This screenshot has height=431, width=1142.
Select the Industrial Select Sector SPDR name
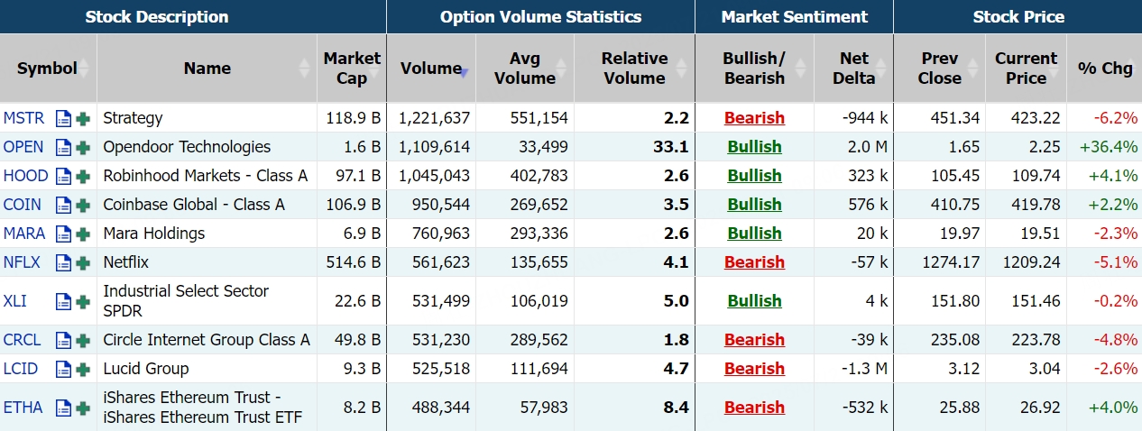(x=186, y=301)
